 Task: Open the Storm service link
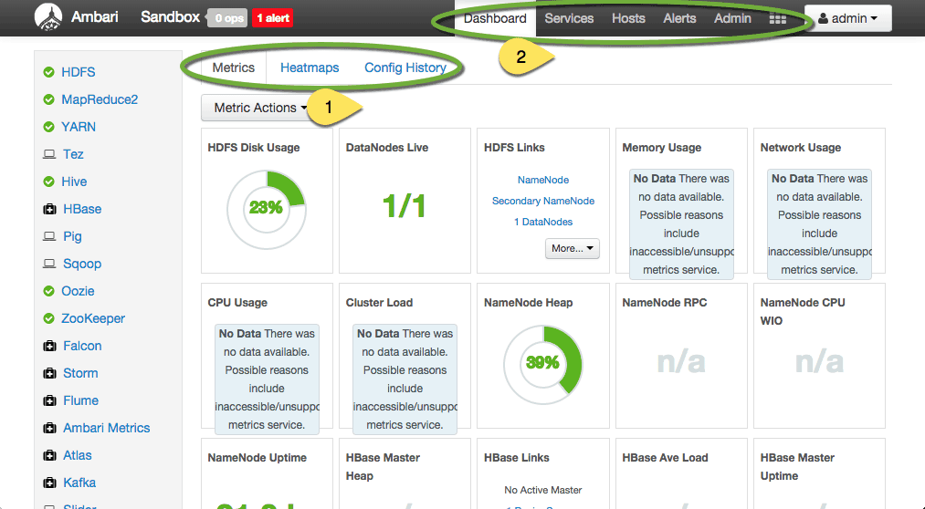81,373
